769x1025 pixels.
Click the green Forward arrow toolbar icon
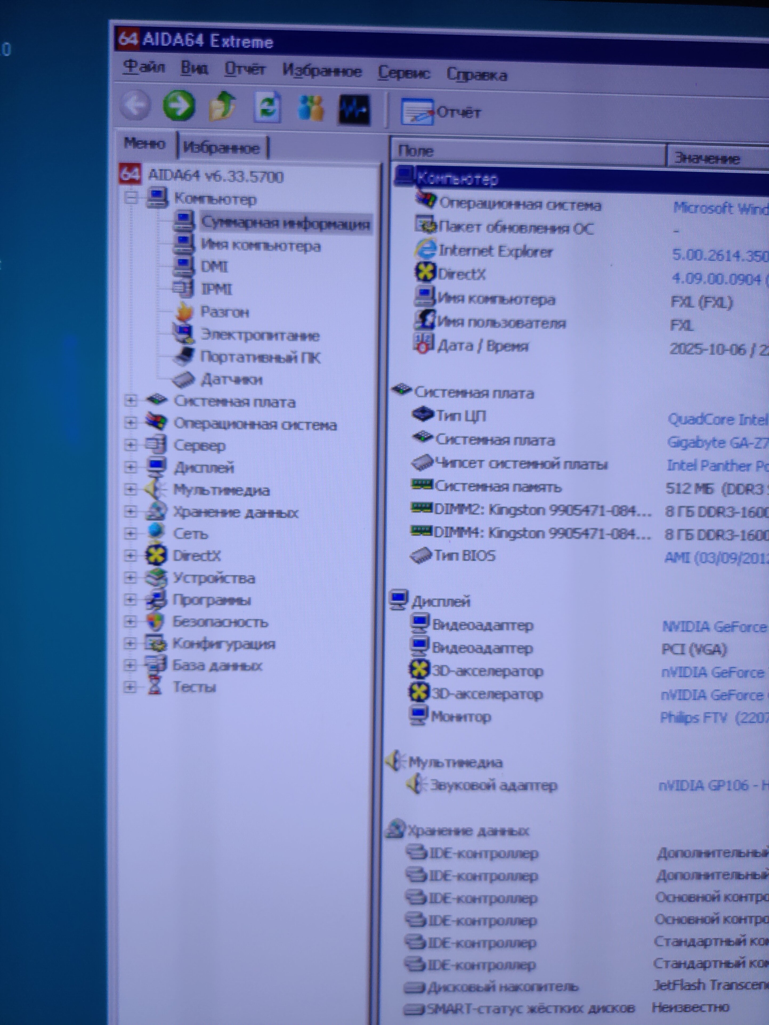pos(179,106)
